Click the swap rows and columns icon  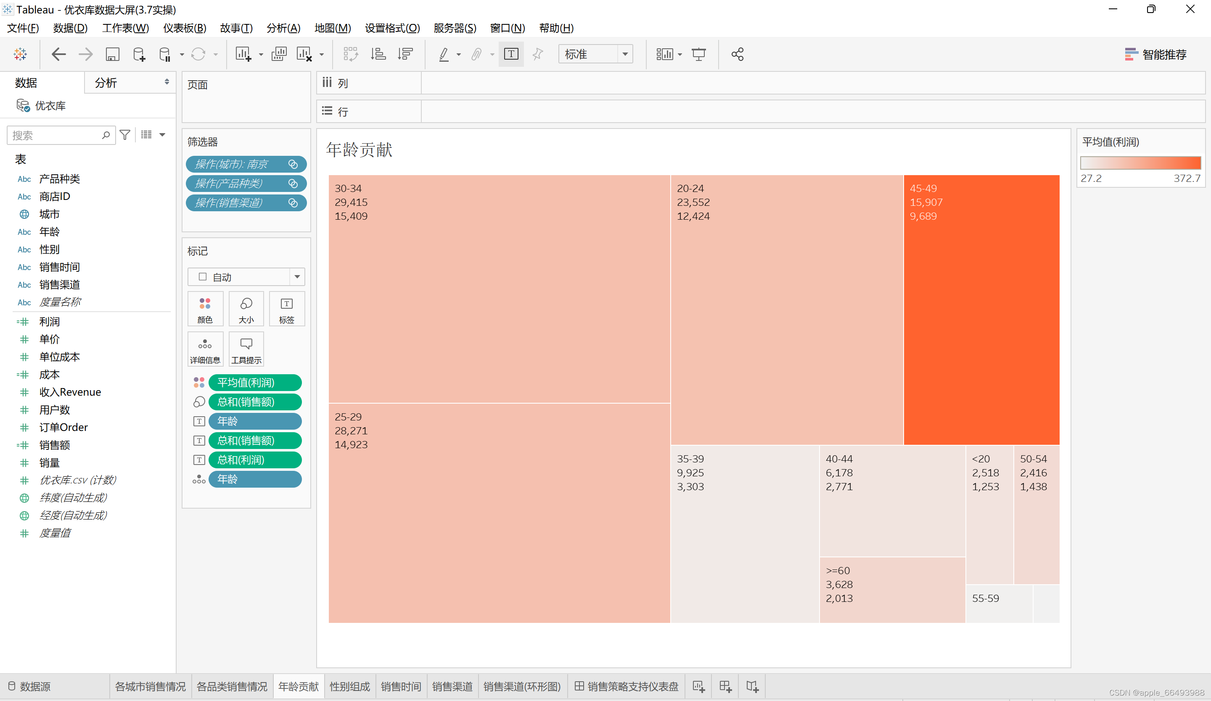click(350, 54)
